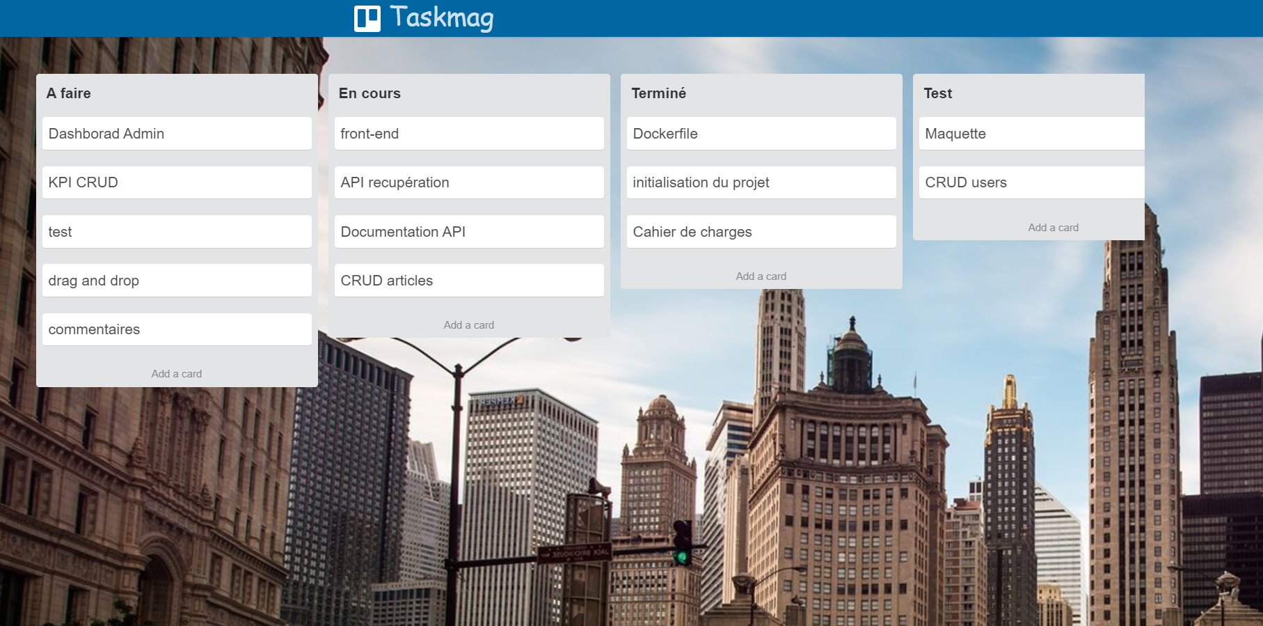Add a card to A faire list
Viewport: 1263px width, 626px height.
click(177, 374)
